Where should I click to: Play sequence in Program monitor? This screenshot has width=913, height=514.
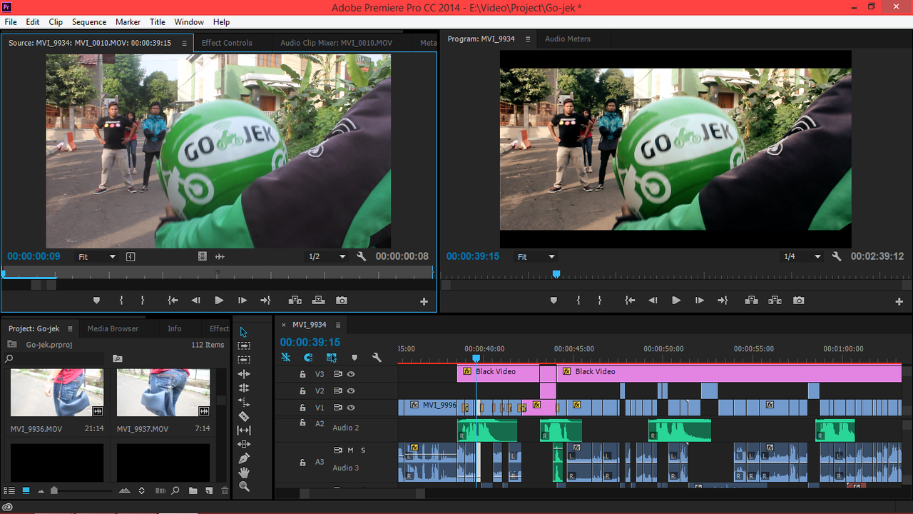(x=676, y=301)
